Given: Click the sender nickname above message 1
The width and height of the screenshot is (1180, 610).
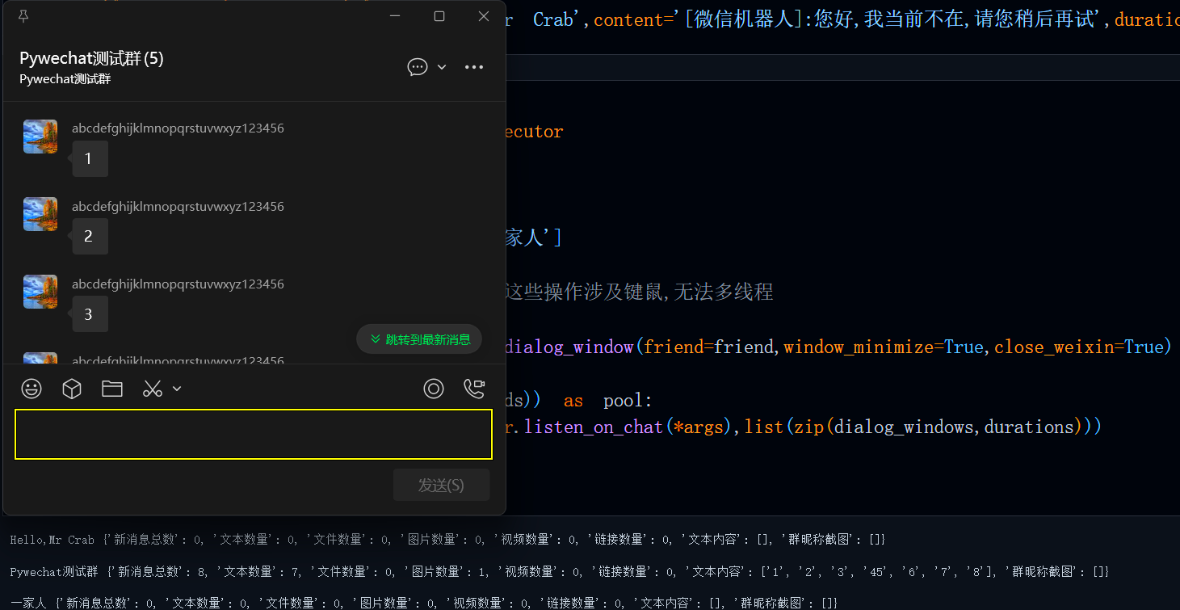Looking at the screenshot, I should click(178, 128).
